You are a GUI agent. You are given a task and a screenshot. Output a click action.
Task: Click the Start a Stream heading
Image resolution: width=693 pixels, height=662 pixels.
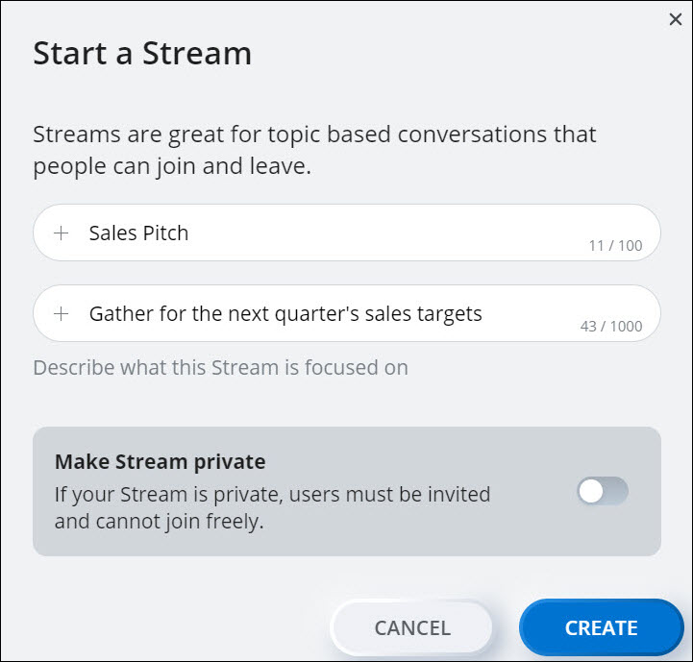(142, 53)
